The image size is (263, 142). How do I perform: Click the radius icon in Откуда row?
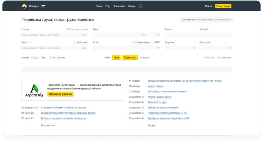pyautogui.click(x=79, y=35)
